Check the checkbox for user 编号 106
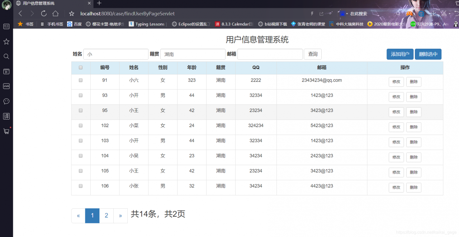This screenshot has height=237, width=459. pyautogui.click(x=80, y=186)
